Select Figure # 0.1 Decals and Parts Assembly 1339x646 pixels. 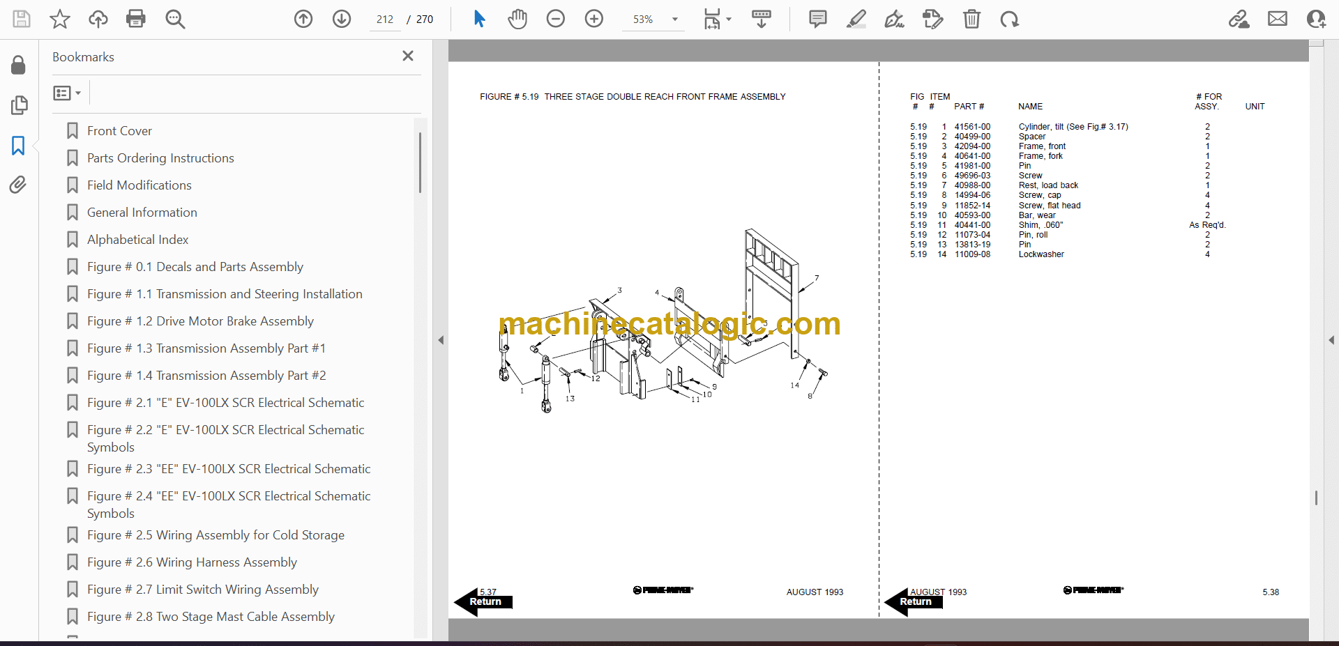pyautogui.click(x=195, y=267)
